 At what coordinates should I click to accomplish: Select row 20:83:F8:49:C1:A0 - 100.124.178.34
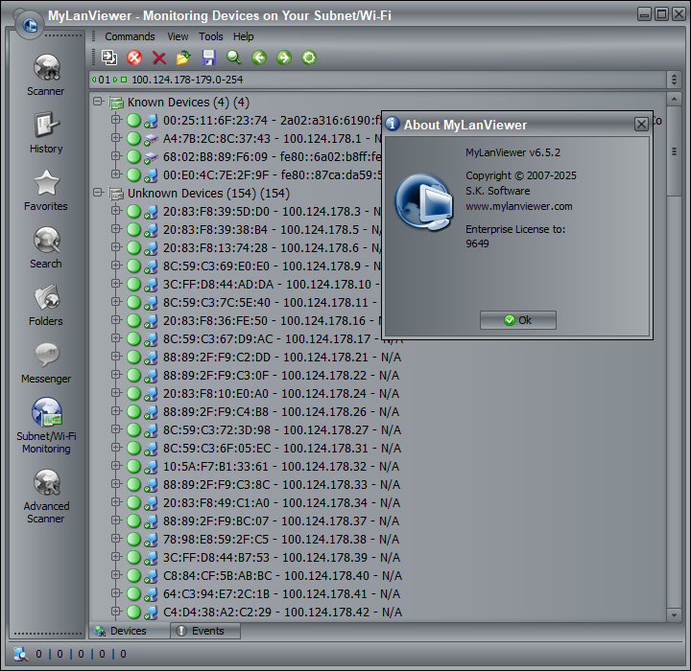(x=281, y=503)
